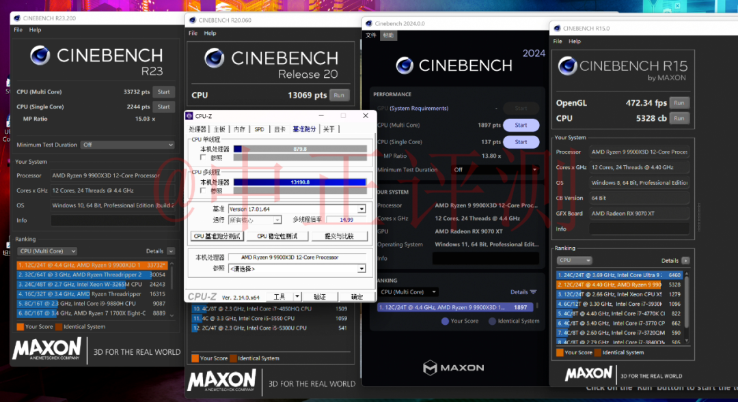
Task: Click the MAXON logo in the Cinebench 2024 window
Action: coord(453,368)
